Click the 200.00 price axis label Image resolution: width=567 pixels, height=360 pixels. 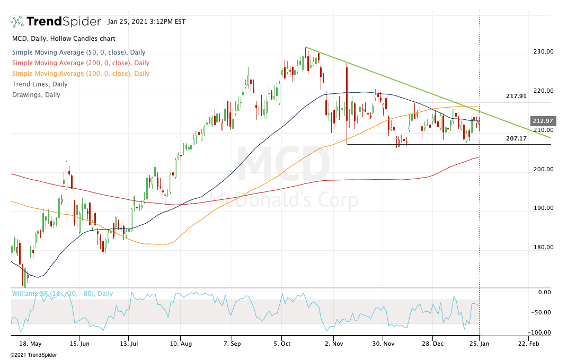point(544,169)
